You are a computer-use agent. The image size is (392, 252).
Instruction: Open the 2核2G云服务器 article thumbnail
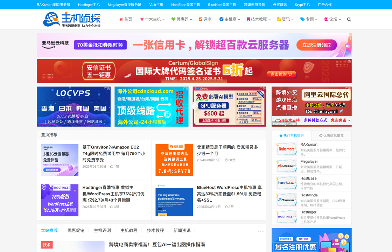click(60, 160)
